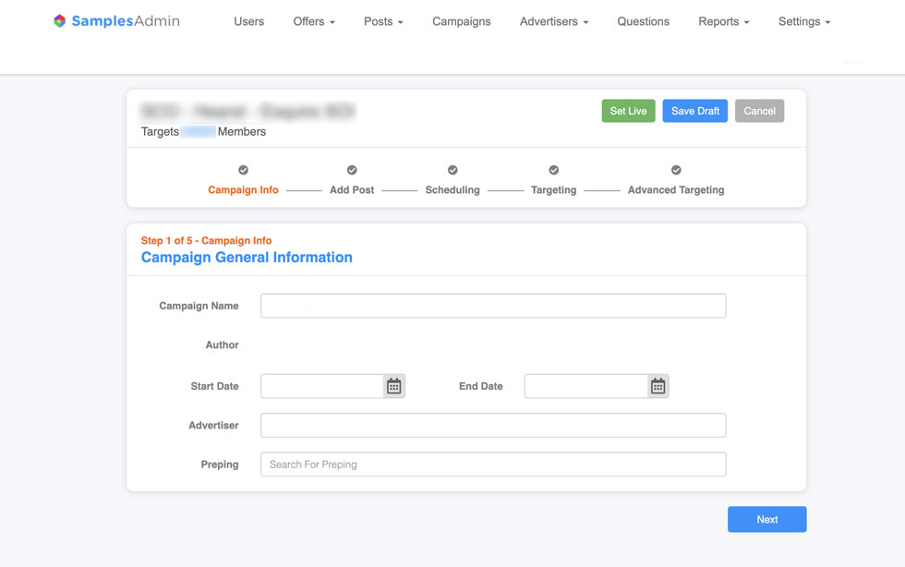Expand the Reports dropdown menu

coord(723,21)
